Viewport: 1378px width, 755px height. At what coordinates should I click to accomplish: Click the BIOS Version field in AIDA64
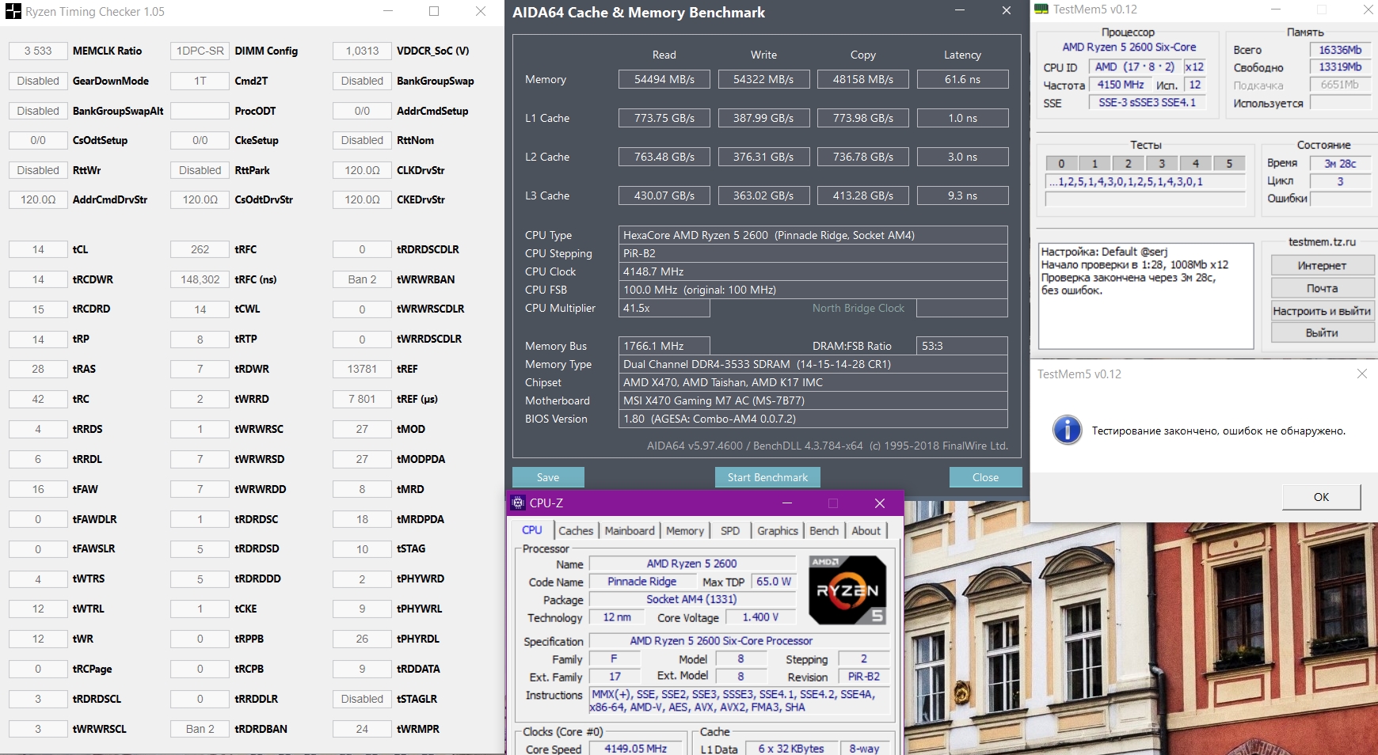813,419
